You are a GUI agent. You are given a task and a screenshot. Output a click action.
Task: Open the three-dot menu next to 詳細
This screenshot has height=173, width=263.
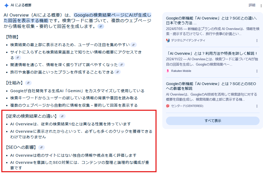[261, 6]
